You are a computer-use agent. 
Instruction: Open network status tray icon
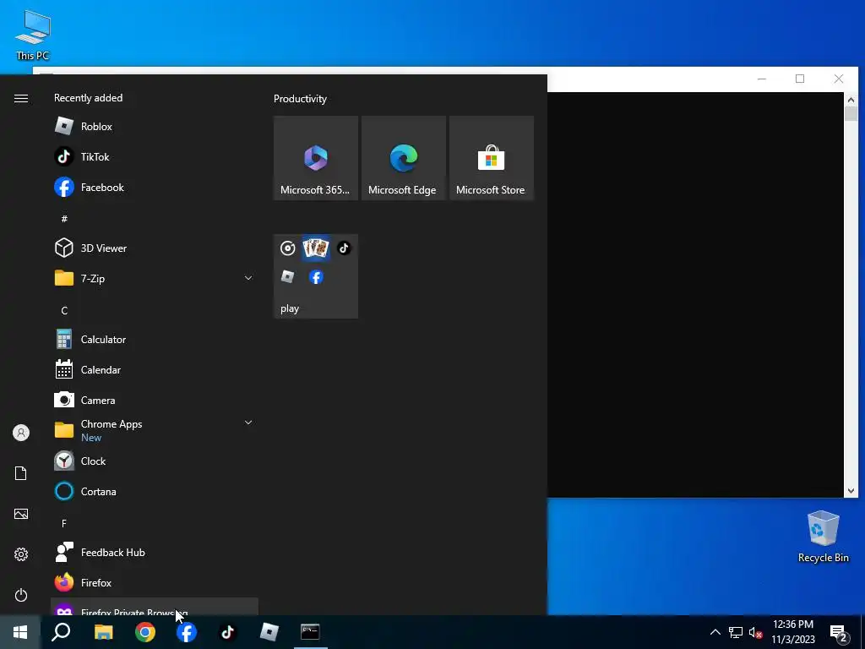tap(736, 632)
